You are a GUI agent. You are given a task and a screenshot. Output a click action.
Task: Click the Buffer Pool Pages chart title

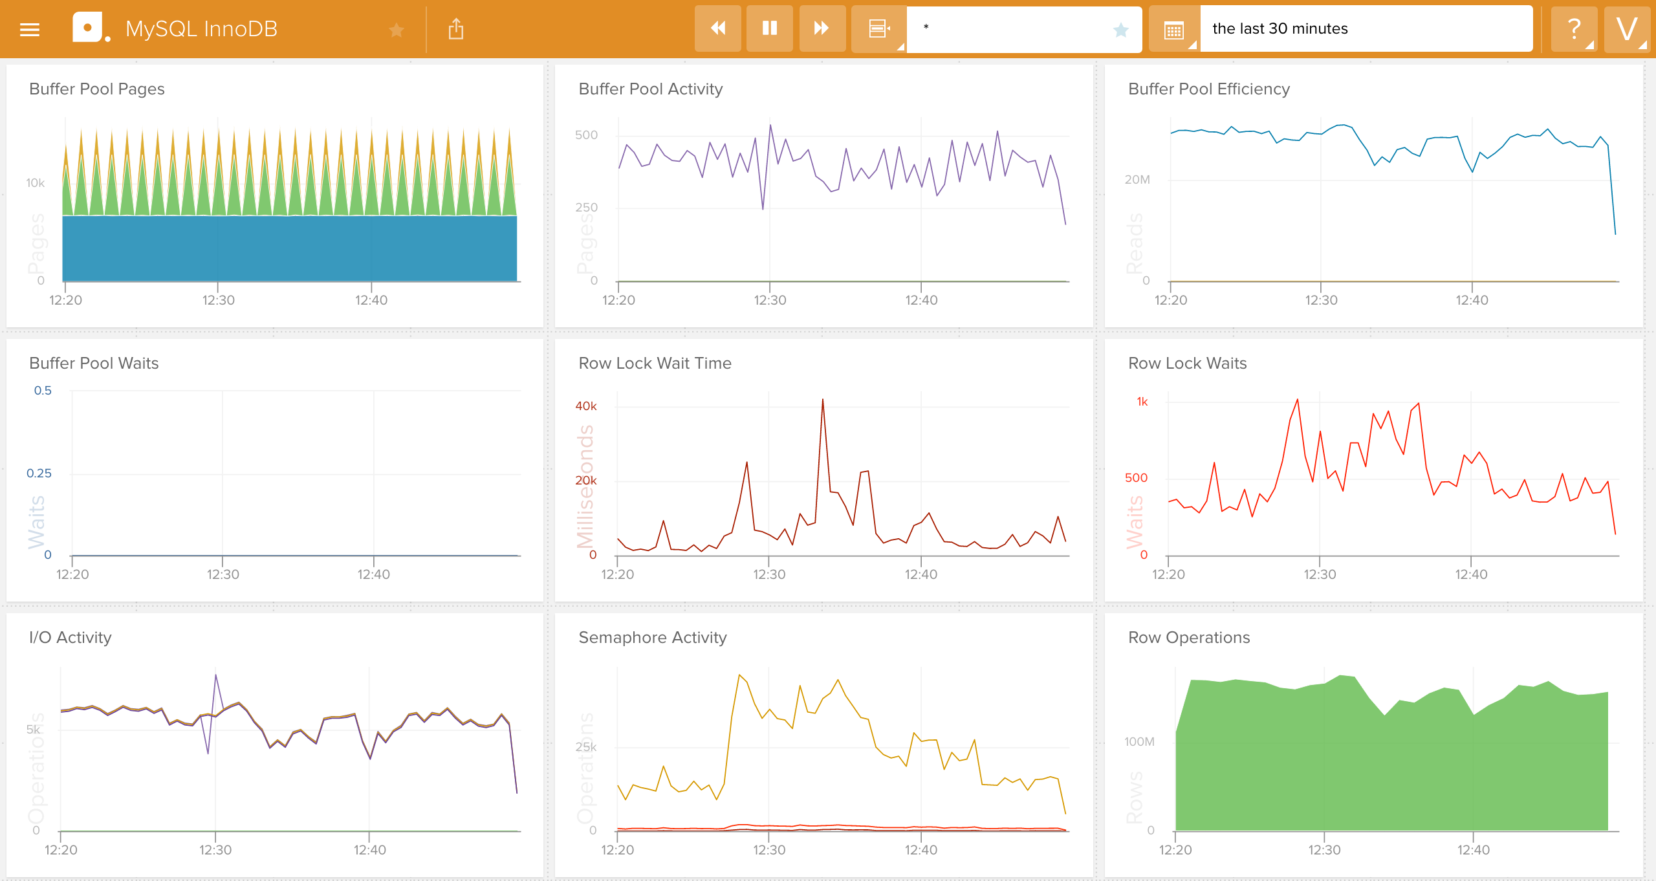97,89
